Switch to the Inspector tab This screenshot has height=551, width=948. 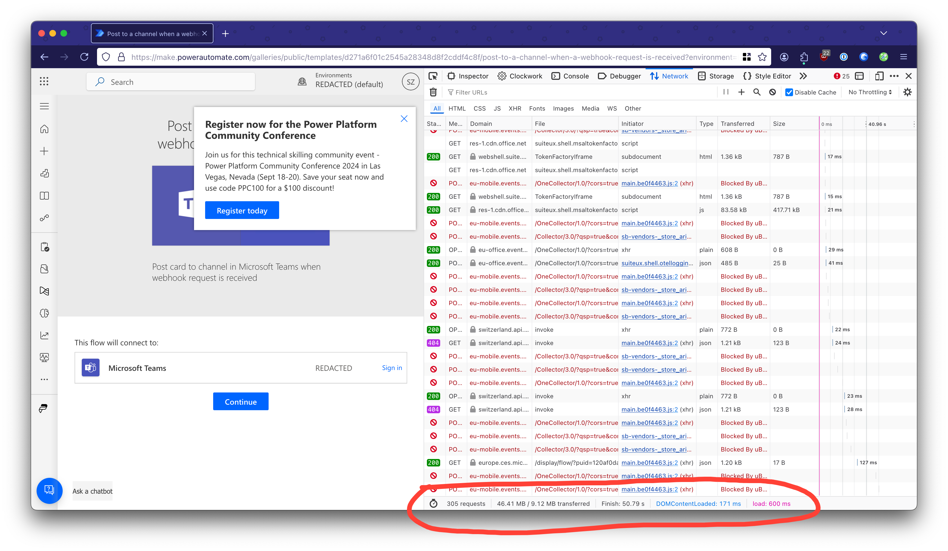point(468,76)
